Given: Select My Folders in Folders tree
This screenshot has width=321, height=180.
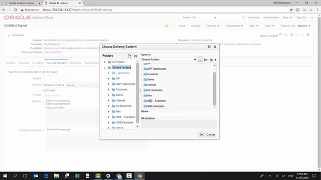Looking at the screenshot, I should 118,62.
